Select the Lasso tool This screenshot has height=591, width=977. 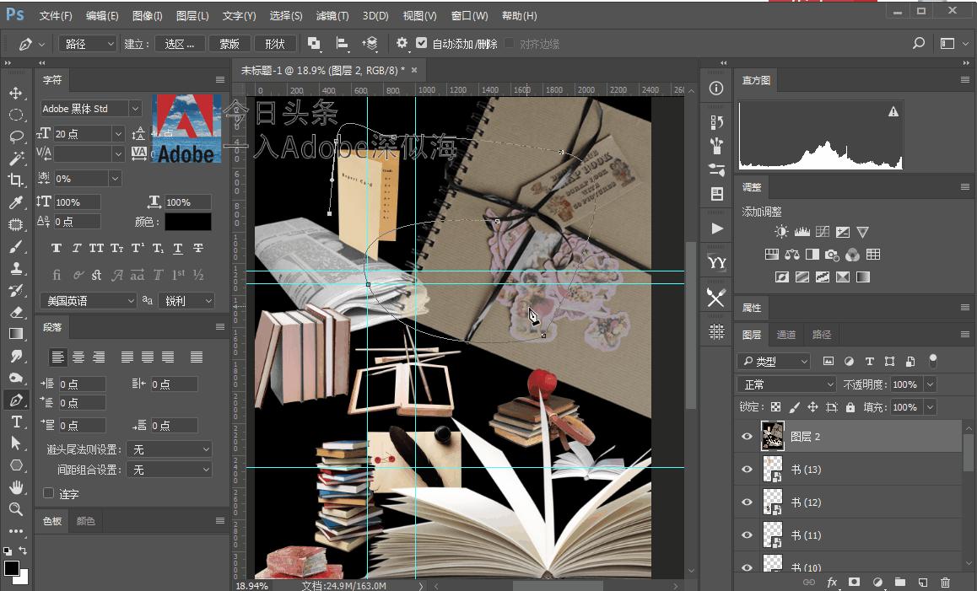pos(16,137)
